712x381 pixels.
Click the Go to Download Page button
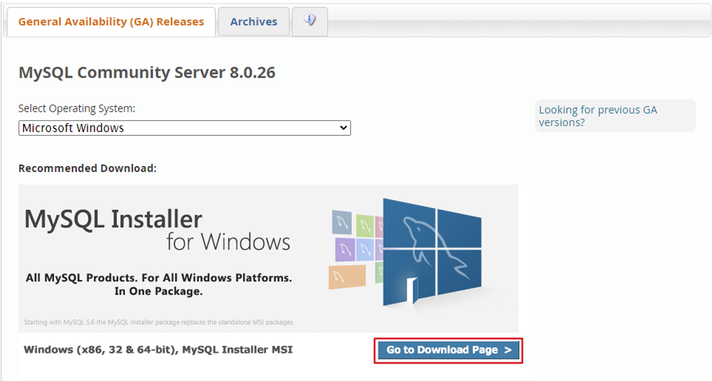click(x=449, y=350)
